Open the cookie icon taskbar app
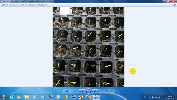This screenshot has height=100, width=177. (66, 97)
